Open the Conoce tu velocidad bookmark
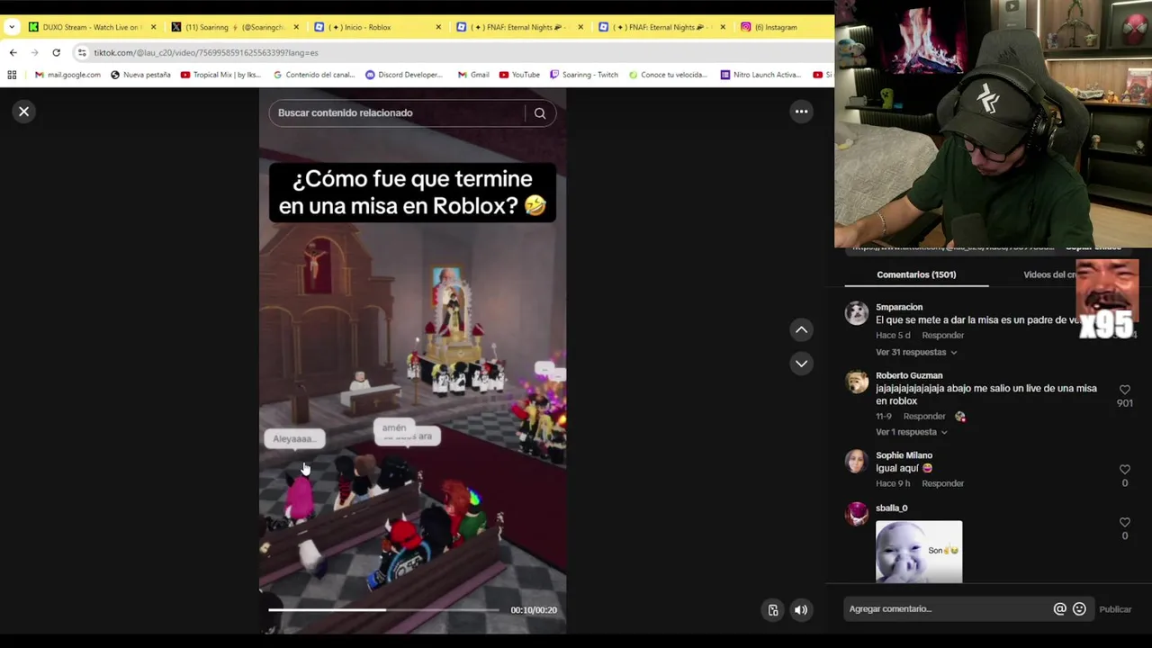This screenshot has height=648, width=1152. [668, 75]
